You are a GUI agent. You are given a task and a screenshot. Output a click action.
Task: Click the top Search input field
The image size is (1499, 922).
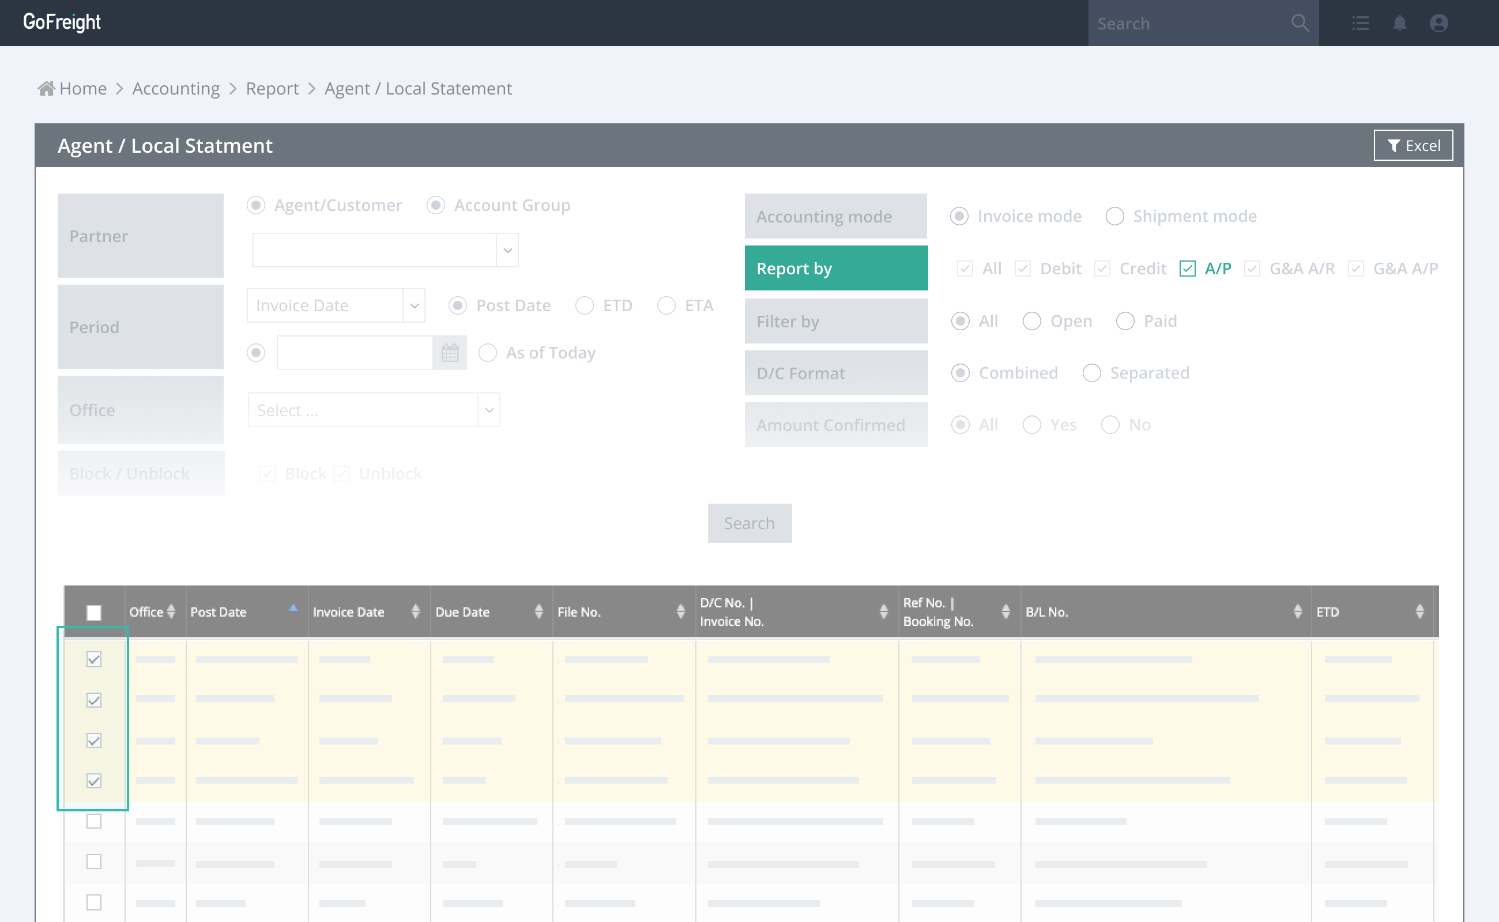[x=1184, y=23]
